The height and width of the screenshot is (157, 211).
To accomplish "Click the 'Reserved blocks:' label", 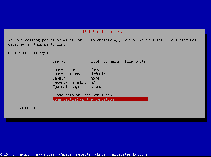I will point(69,82).
